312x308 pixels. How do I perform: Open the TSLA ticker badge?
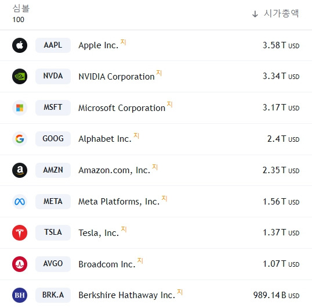(x=53, y=232)
